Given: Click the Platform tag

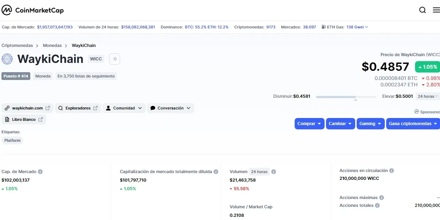Looking at the screenshot, I should (x=12, y=140).
